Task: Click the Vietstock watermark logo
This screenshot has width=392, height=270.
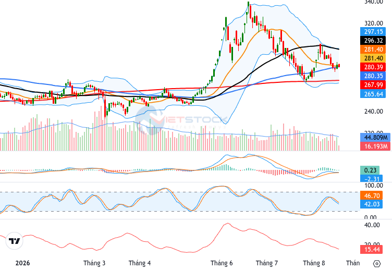Action: tap(181, 120)
